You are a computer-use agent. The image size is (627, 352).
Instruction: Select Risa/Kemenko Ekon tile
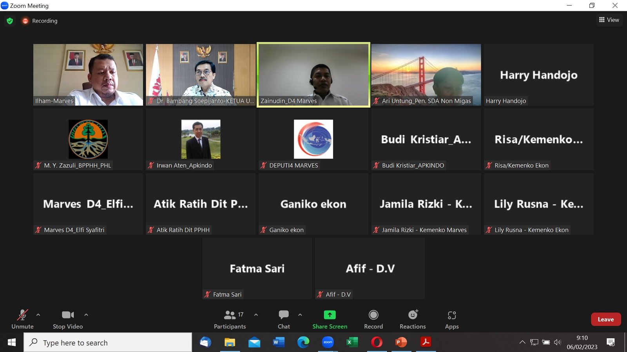click(x=539, y=139)
